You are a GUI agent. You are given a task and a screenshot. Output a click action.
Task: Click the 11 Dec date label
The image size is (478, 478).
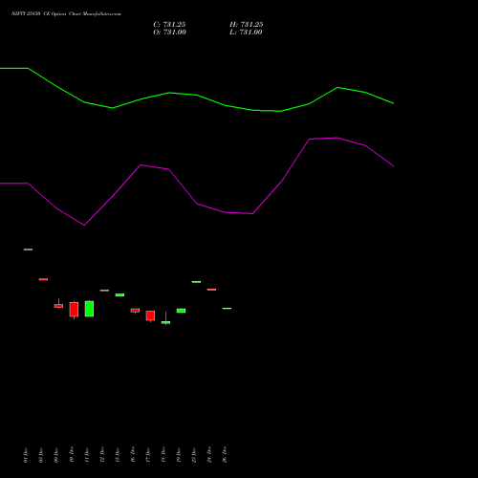pyautogui.click(x=87, y=455)
